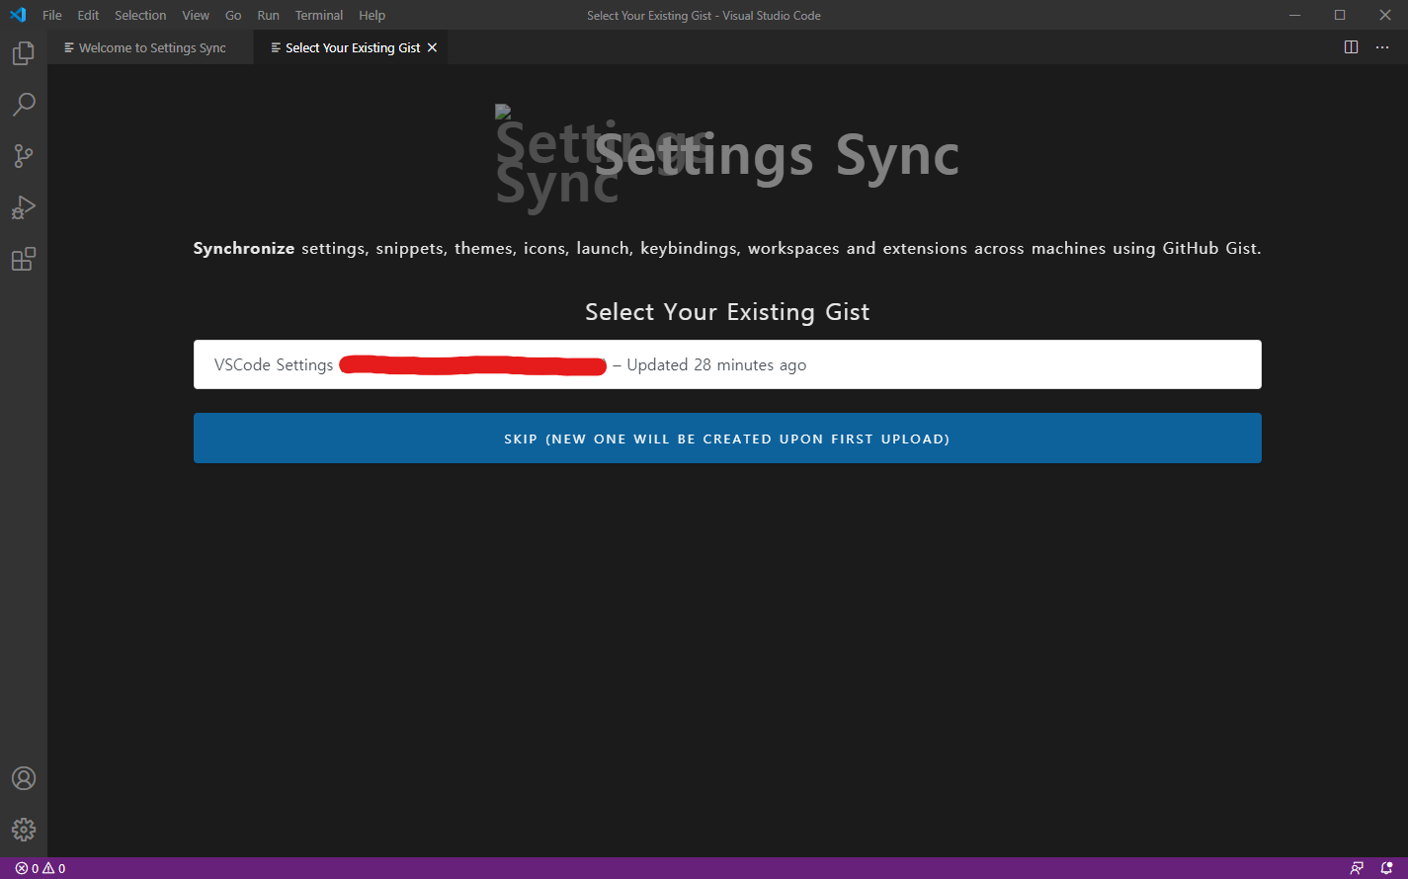Open the Explorer view in activity bar

click(x=24, y=53)
